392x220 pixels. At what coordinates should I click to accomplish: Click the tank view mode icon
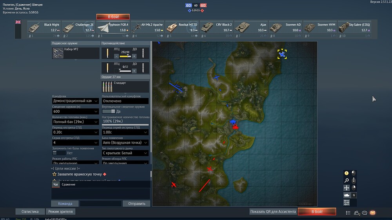[x=347, y=195]
